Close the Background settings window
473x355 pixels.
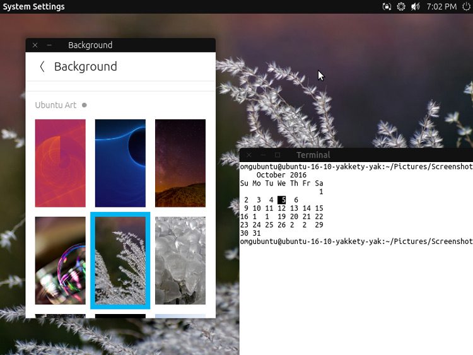click(35, 45)
